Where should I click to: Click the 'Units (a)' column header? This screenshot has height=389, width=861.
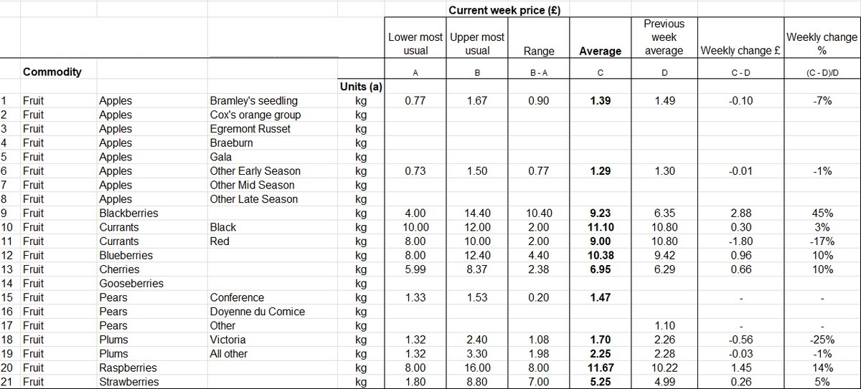point(360,87)
